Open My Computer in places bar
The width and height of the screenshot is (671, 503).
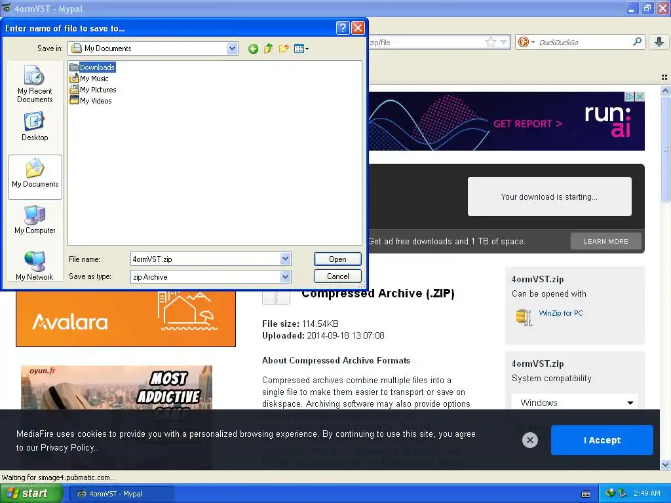pyautogui.click(x=35, y=220)
